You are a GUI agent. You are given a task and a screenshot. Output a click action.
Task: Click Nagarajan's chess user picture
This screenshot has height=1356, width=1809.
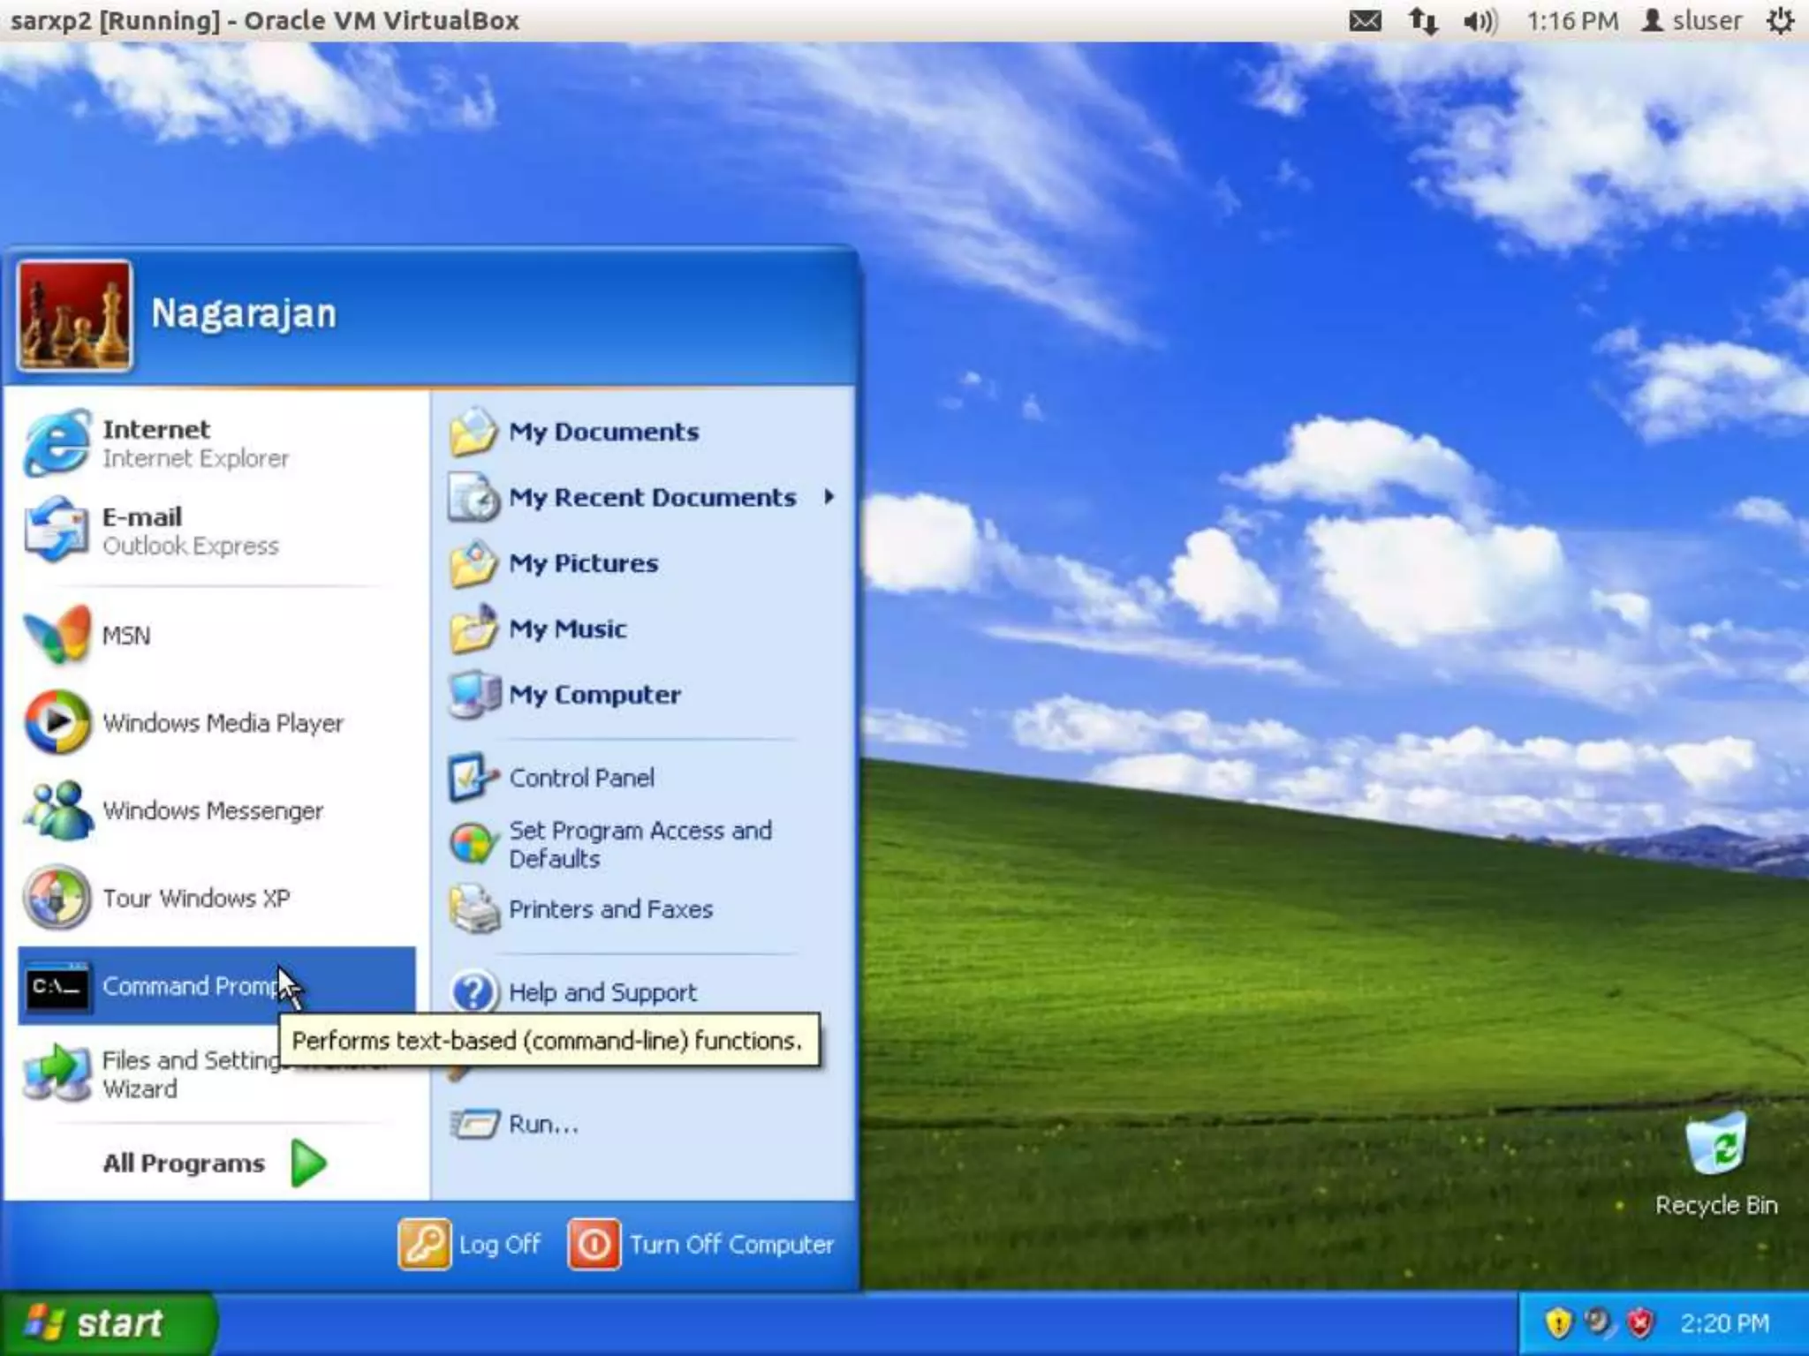pyautogui.click(x=74, y=315)
